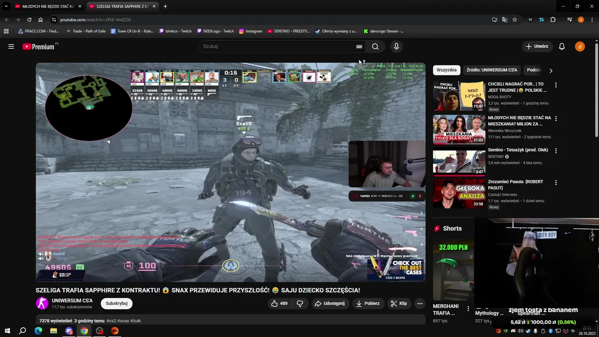Image resolution: width=599 pixels, height=337 pixels.
Task: Open YouTube account avatar menu
Action: coord(580,46)
